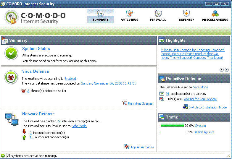Click the Comodo Internet Security logo icon
The width and height of the screenshot is (232, 159).
(x=11, y=17)
